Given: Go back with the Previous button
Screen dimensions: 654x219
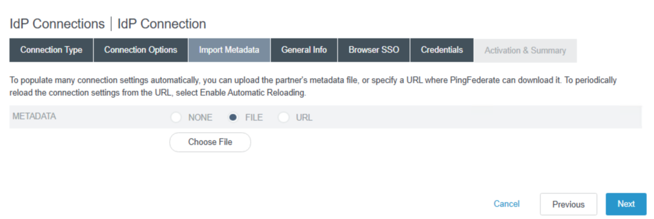Looking at the screenshot, I should [568, 204].
